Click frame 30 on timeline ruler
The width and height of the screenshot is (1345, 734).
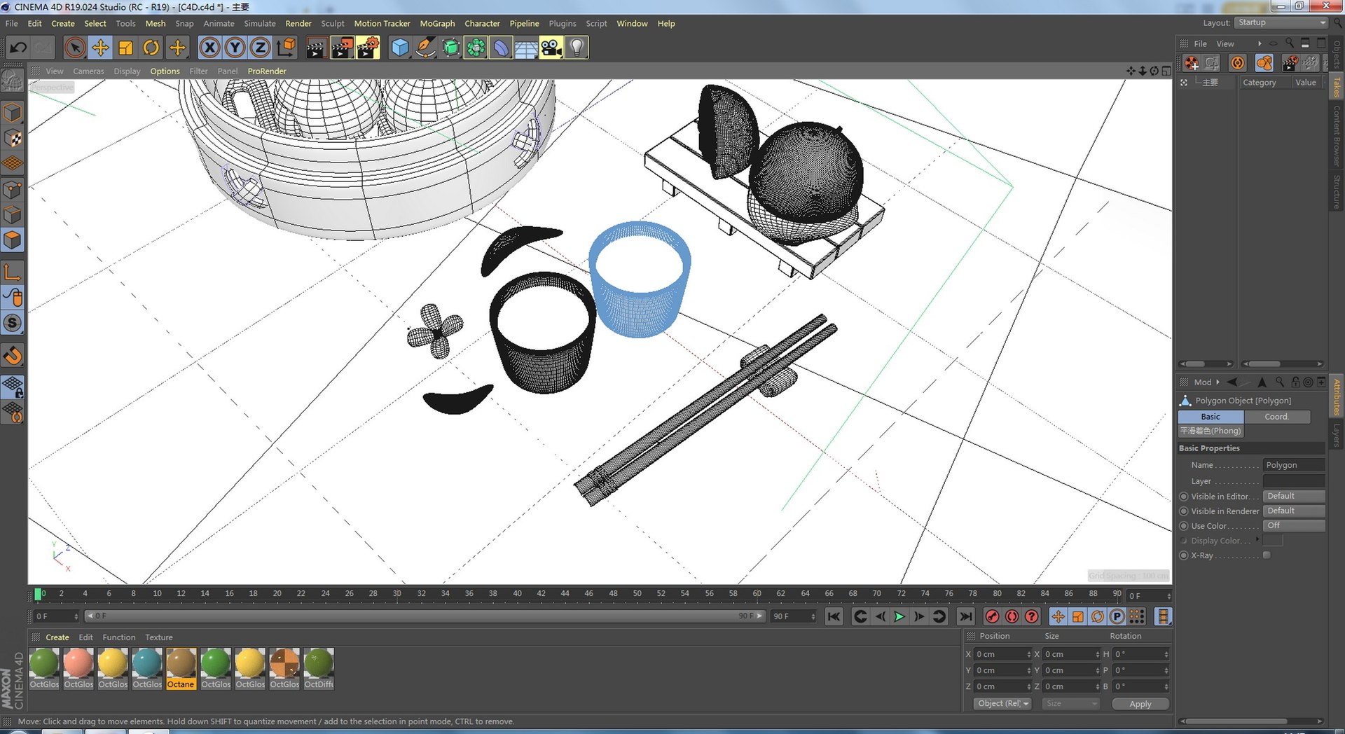pos(397,594)
